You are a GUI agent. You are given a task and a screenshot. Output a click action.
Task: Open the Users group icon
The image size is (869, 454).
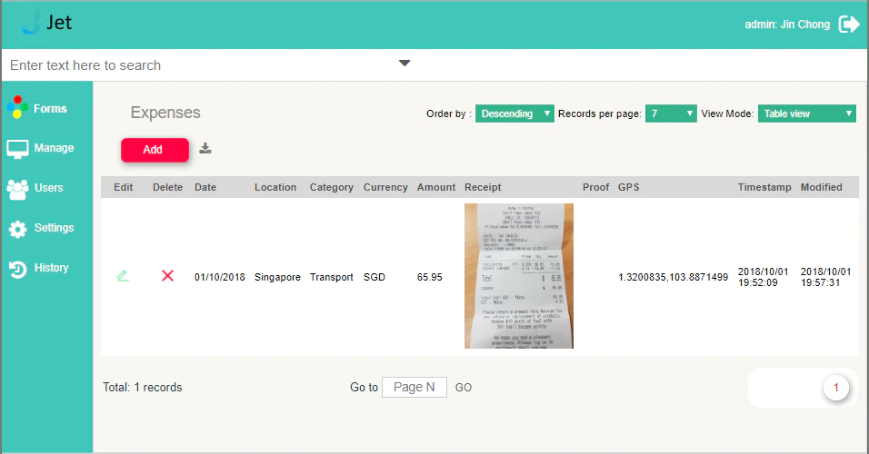tap(17, 189)
